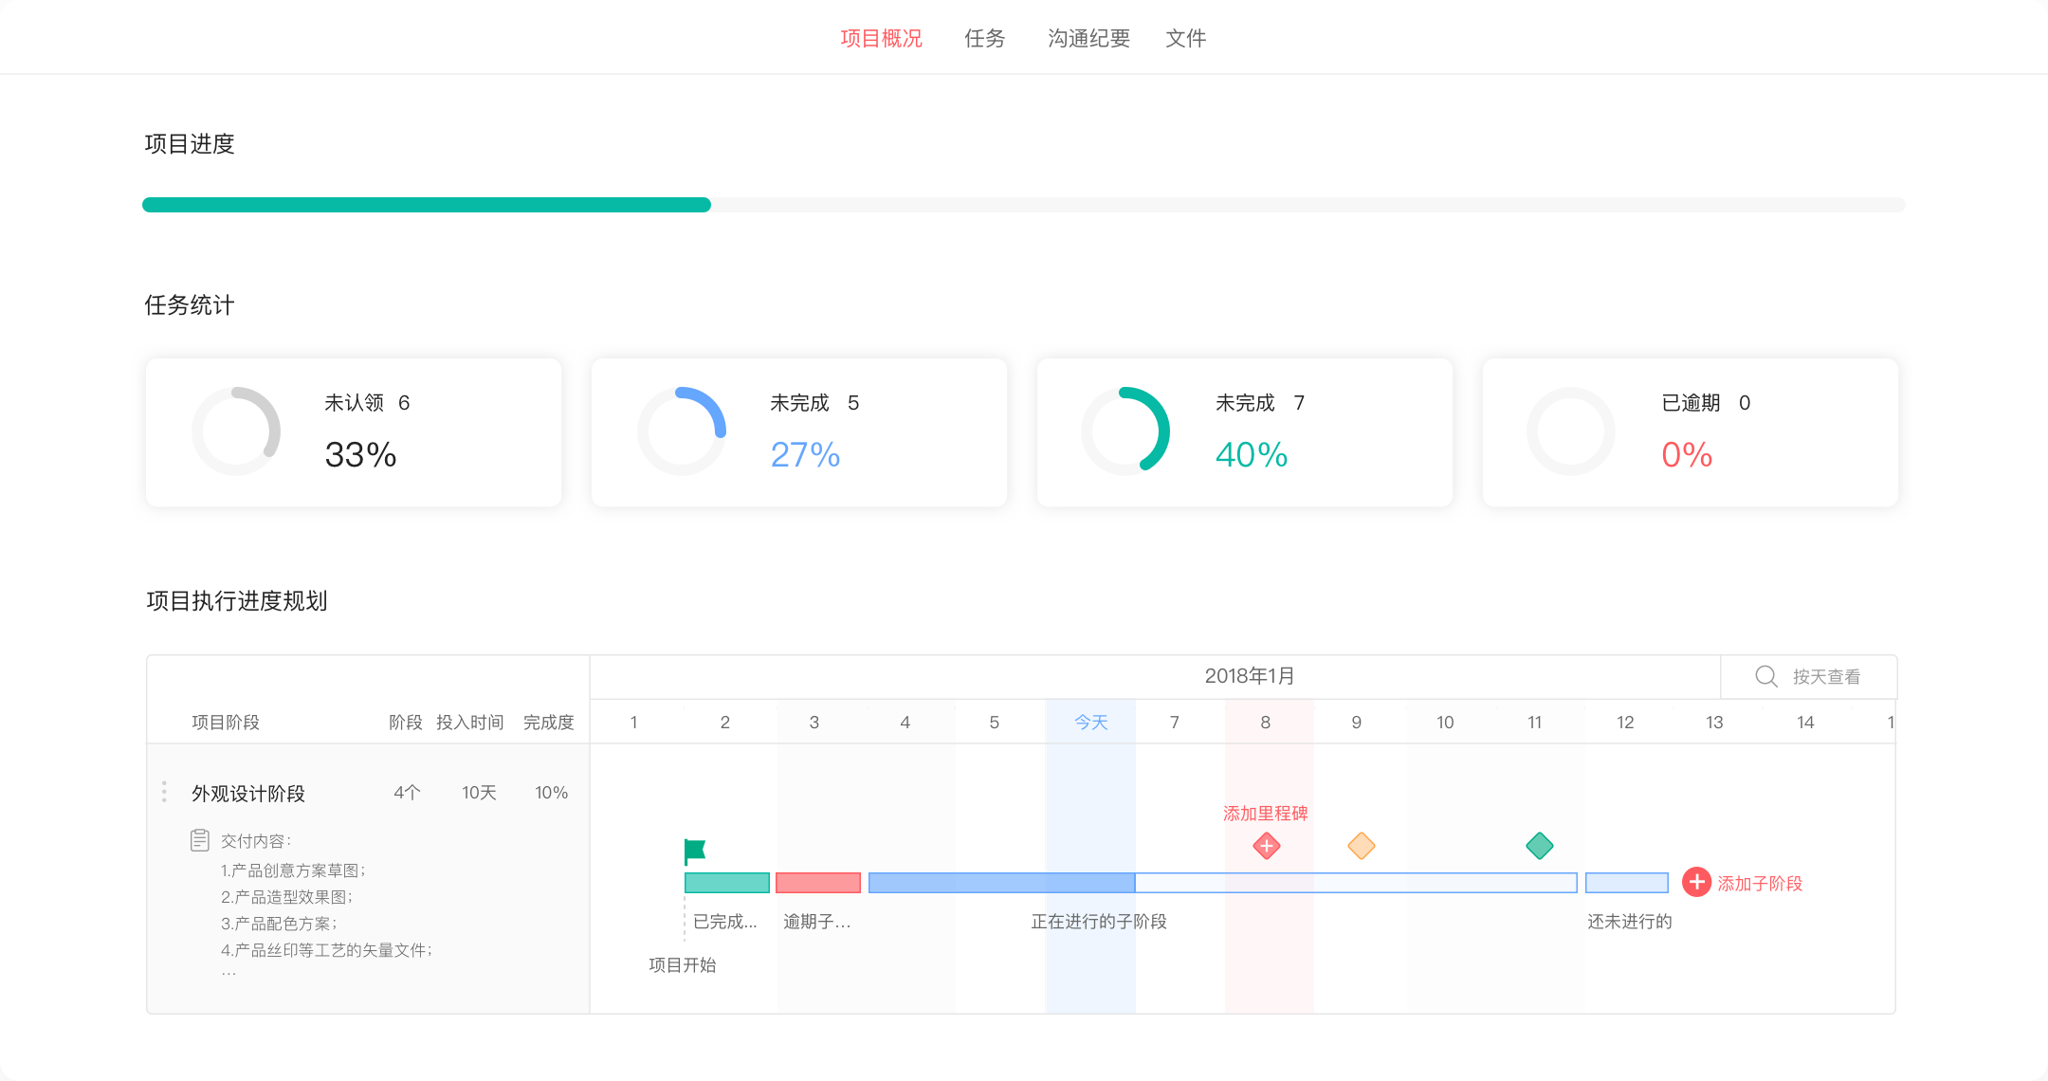
Task: Select the red overdue sub-stage bar
Action: click(x=817, y=883)
